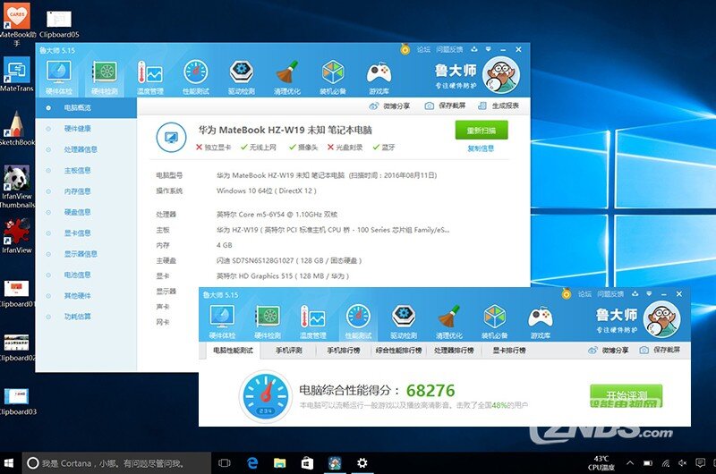Open 温度管理 in the back 鲁大师 window
The height and width of the screenshot is (474, 716).
point(150,78)
